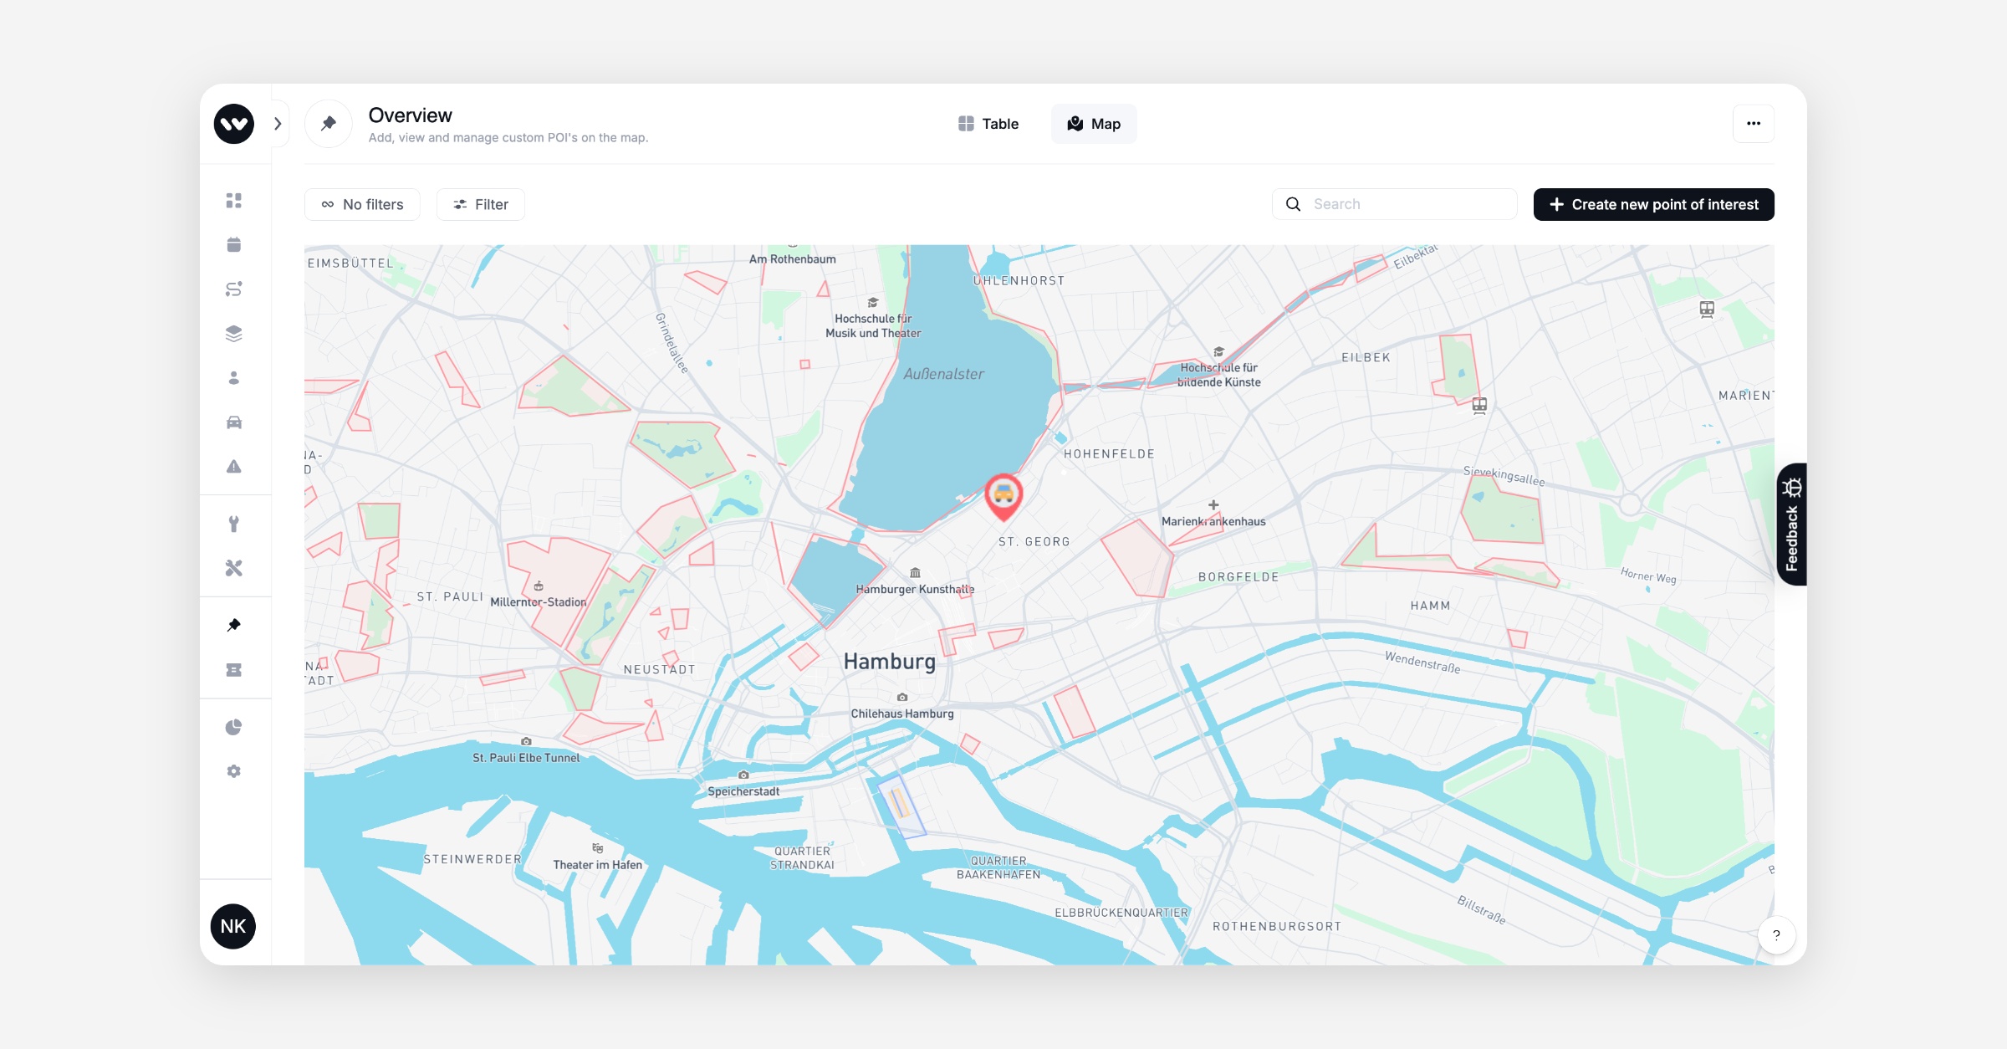Open the Feedback side tab
The image size is (2007, 1049).
tap(1791, 524)
